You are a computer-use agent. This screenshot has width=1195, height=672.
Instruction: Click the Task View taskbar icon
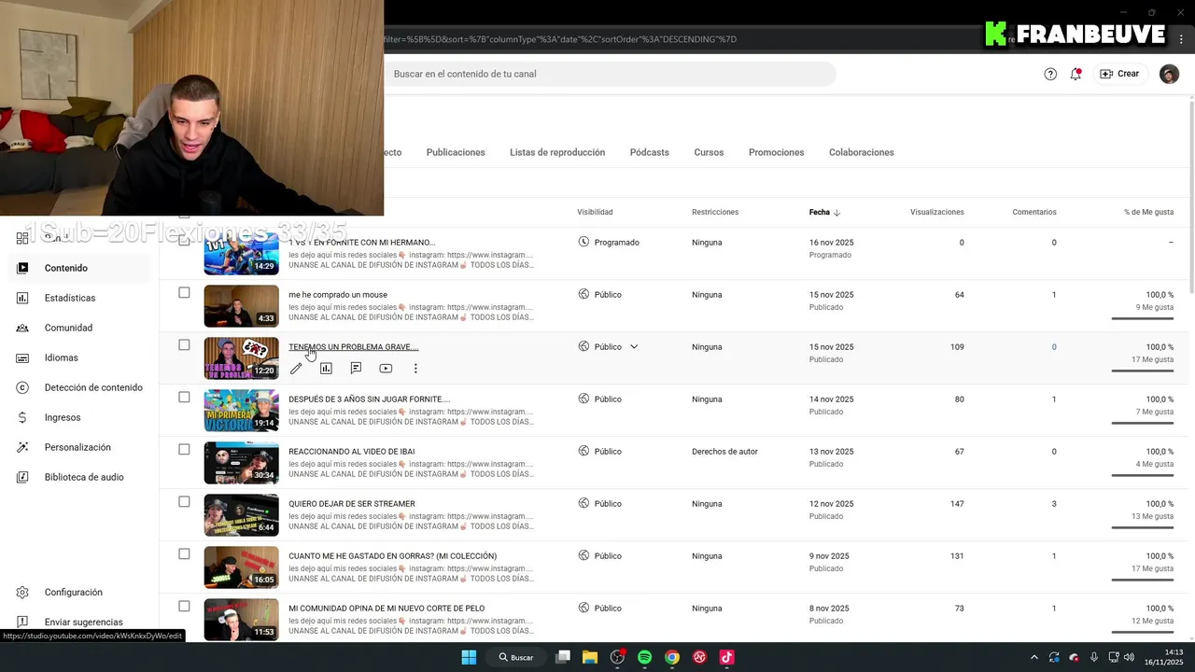pyautogui.click(x=563, y=657)
